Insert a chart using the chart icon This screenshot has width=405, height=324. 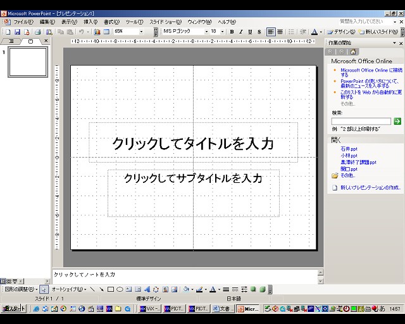[x=97, y=32]
